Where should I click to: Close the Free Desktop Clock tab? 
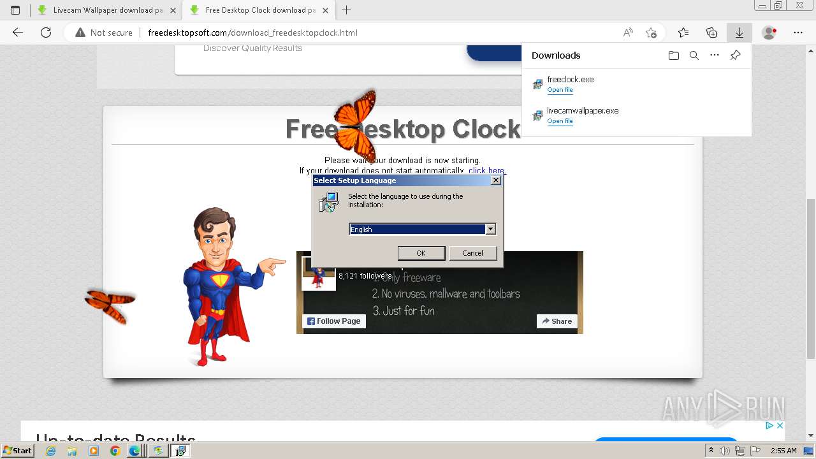click(x=325, y=10)
